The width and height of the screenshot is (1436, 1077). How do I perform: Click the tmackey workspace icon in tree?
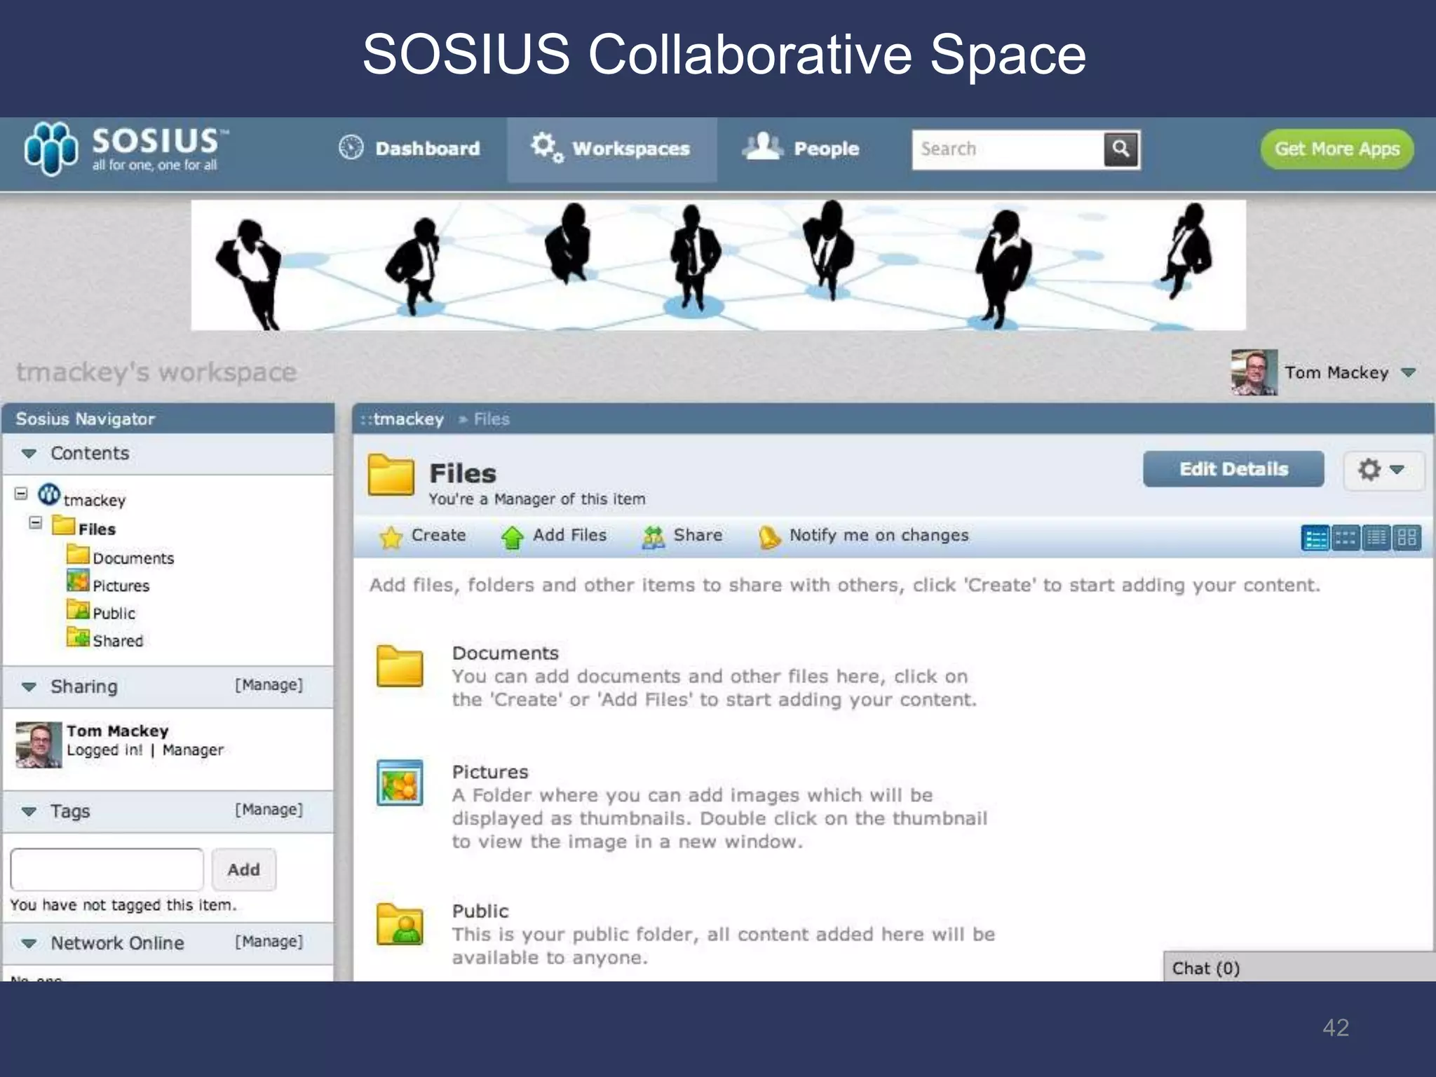click(49, 494)
